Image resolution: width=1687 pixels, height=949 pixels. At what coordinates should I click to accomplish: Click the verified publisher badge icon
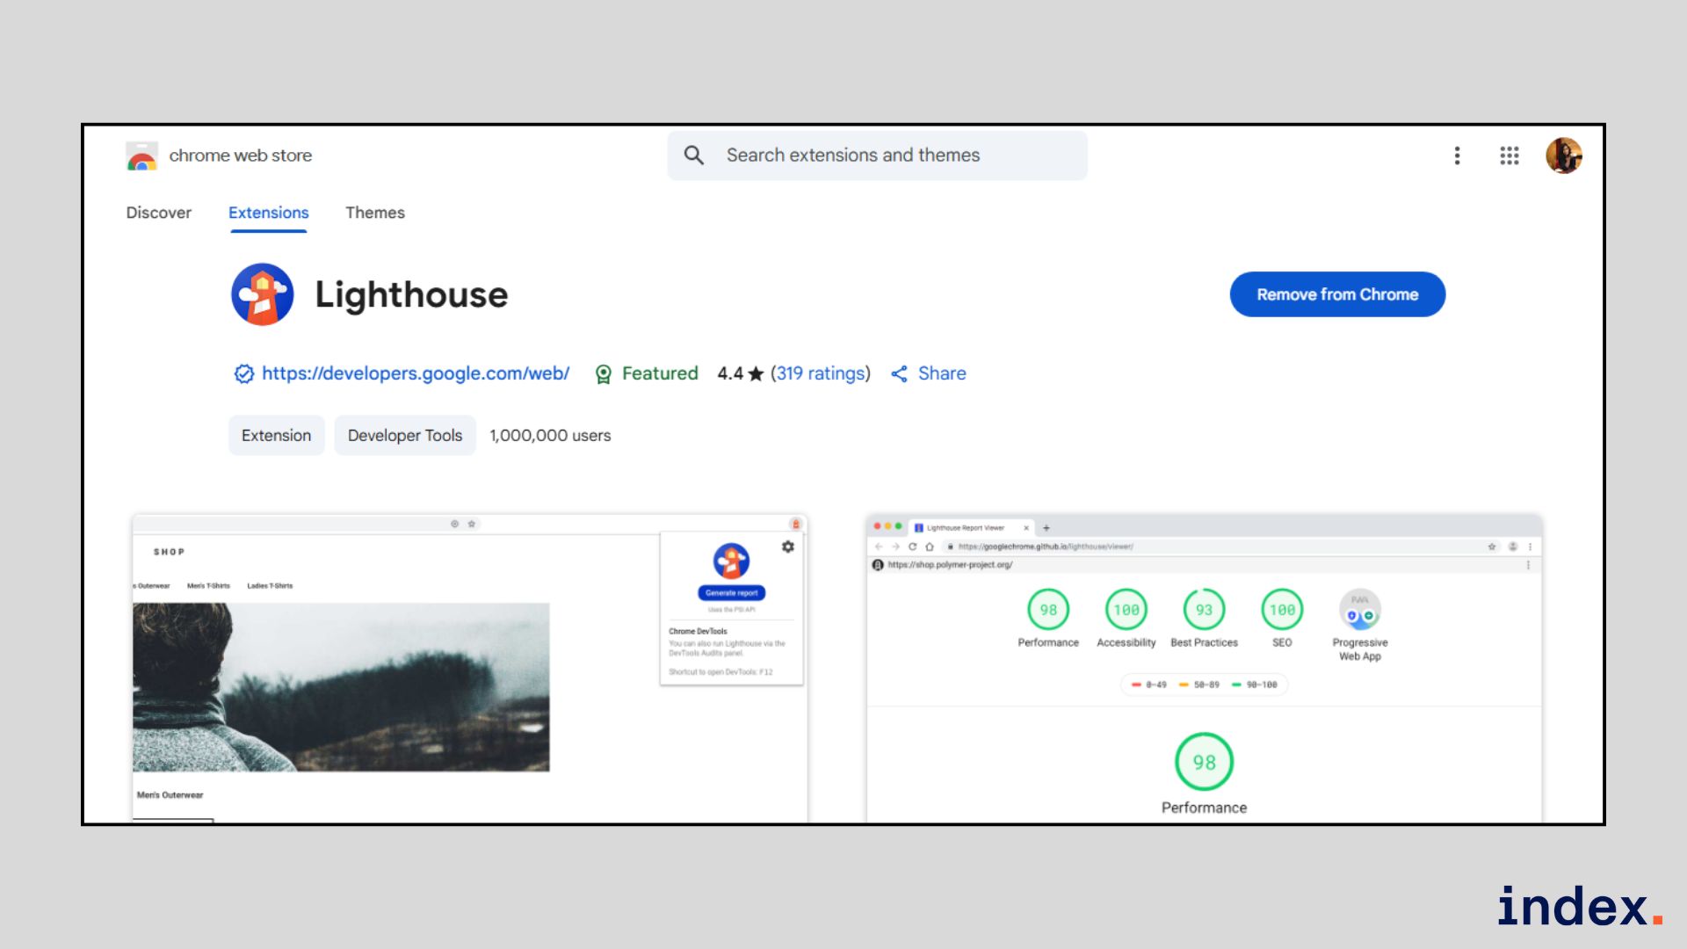[x=243, y=373]
